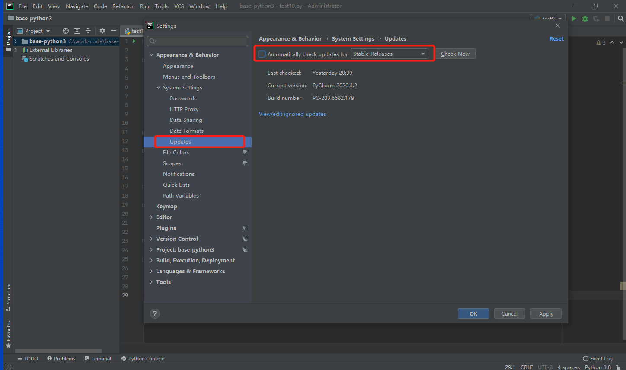Expand External Libraries tree node
626x370 pixels.
tap(16, 50)
